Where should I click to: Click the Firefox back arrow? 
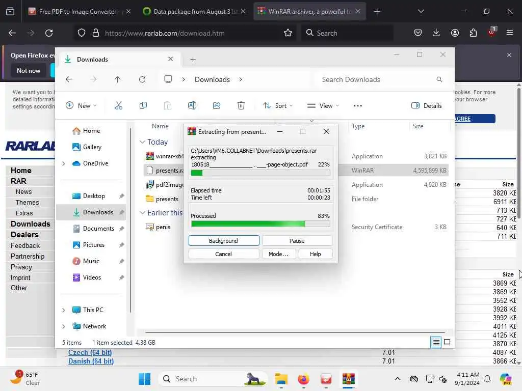coord(12,33)
